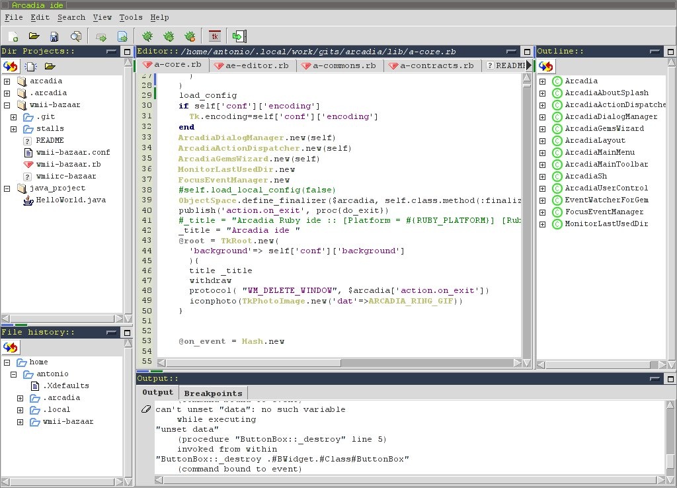Click the green exit arrow icon
Viewport: 677px width, 488px height.
click(239, 36)
